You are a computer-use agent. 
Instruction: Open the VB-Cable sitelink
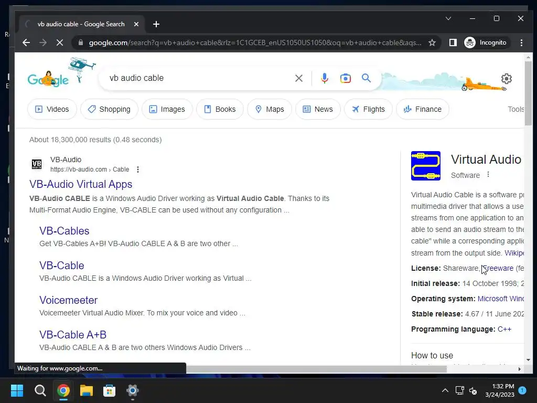pos(62,265)
